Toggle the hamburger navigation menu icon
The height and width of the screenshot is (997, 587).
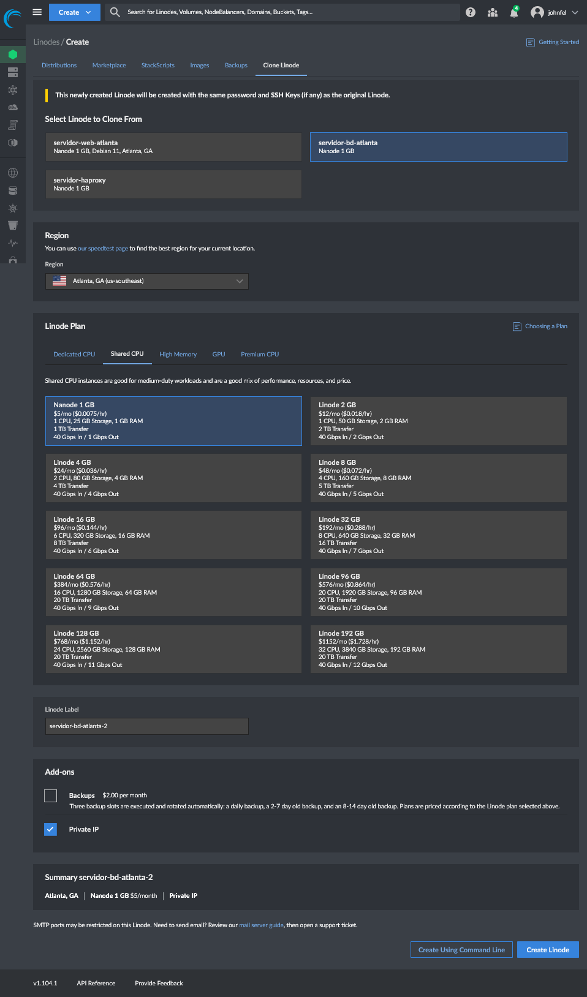point(37,12)
